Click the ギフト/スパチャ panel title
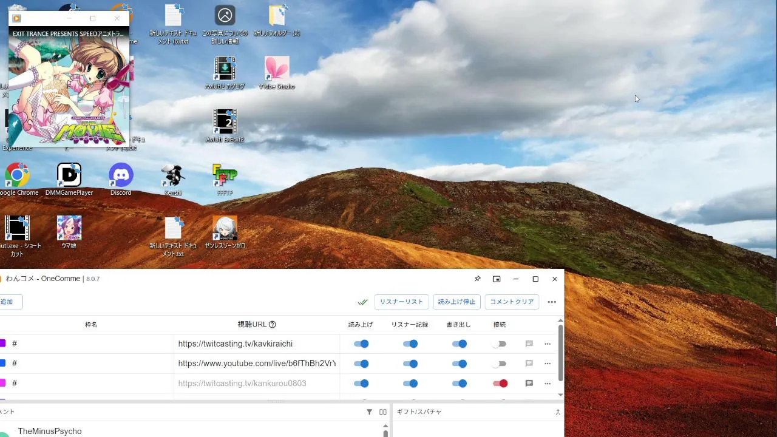This screenshot has width=777, height=437. 419,412
